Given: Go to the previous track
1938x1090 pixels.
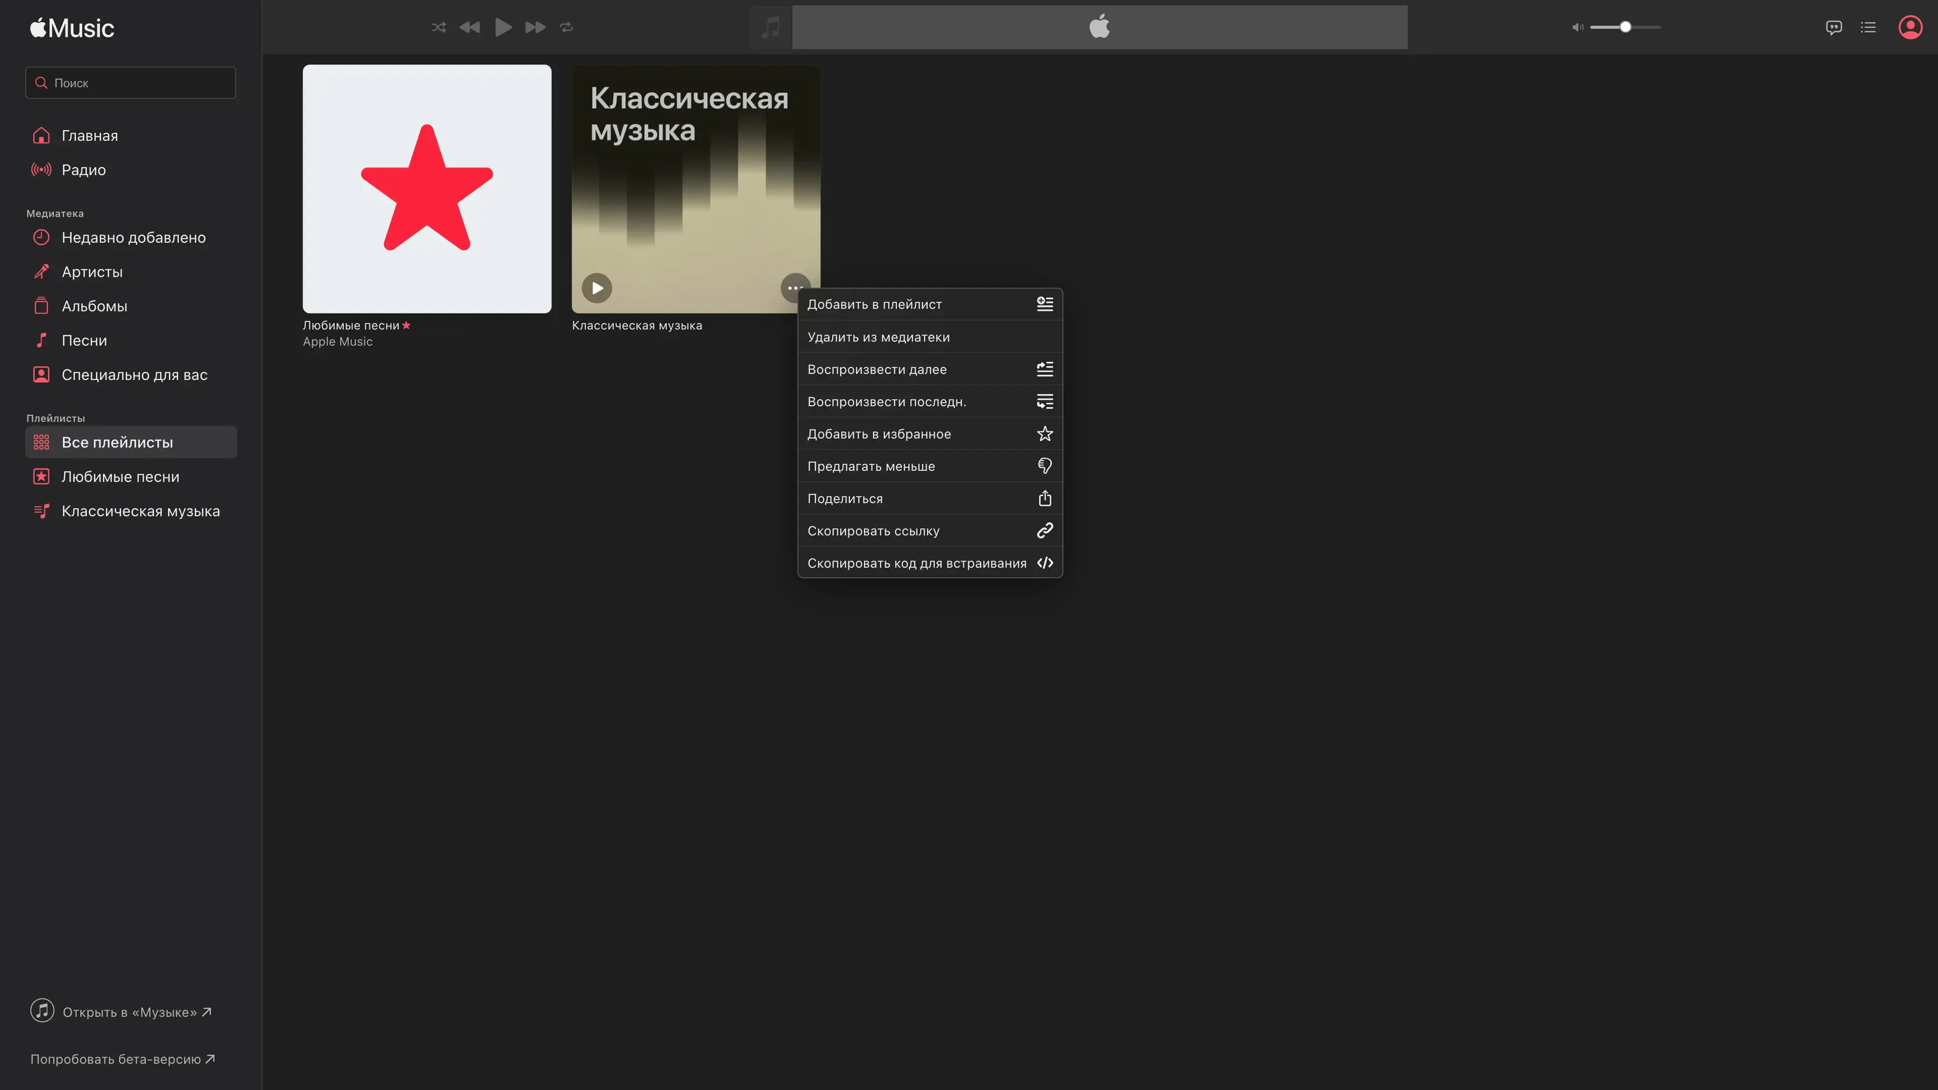Looking at the screenshot, I should 469,28.
